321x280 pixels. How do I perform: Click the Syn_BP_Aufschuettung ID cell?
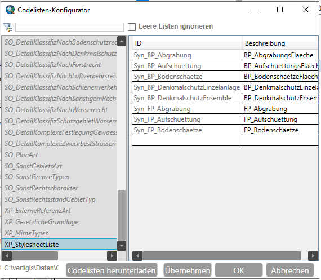point(187,65)
